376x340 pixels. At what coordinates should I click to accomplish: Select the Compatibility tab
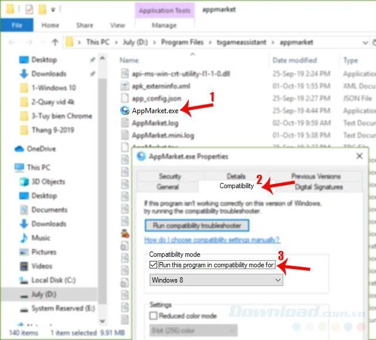click(x=236, y=186)
